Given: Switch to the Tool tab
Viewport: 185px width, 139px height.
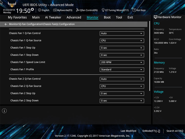Looking at the screenshot, I should point(119,18).
